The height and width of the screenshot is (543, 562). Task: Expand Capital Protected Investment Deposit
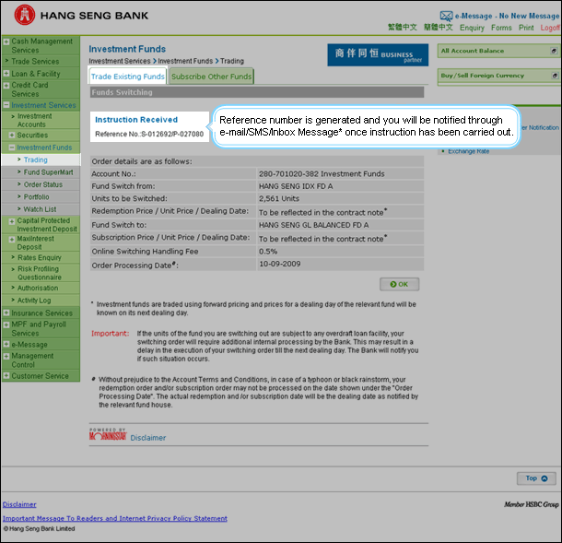(12, 221)
